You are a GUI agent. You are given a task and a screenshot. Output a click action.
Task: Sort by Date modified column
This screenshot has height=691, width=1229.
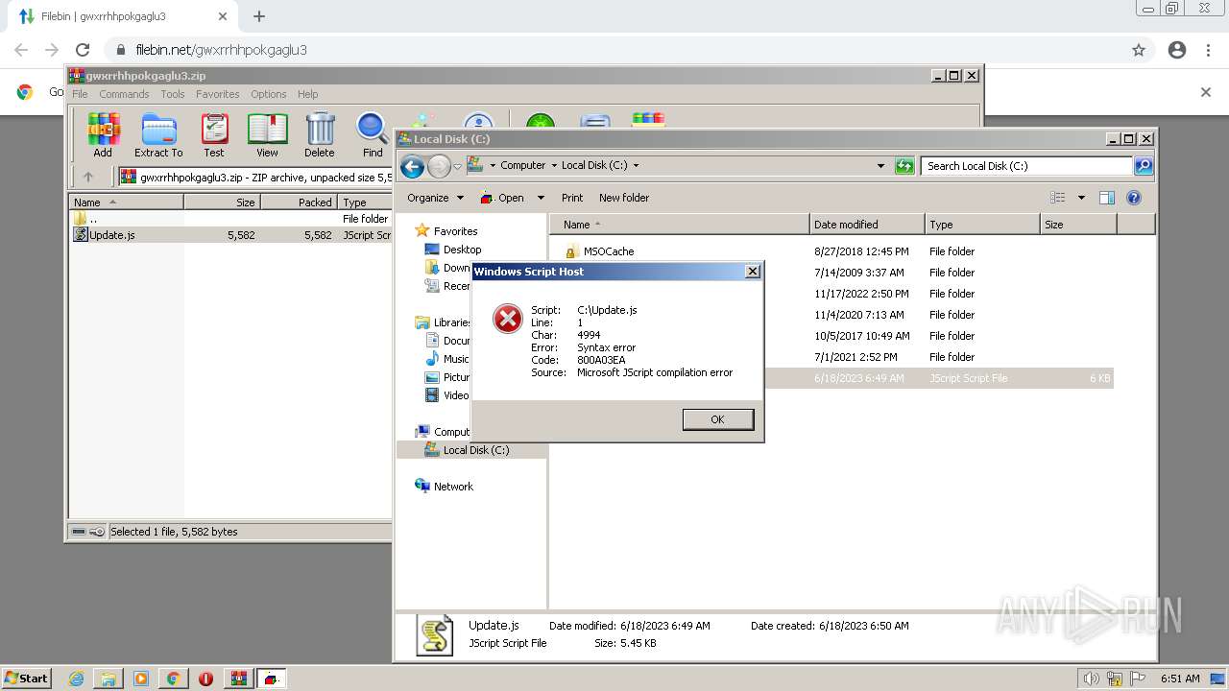(x=867, y=225)
